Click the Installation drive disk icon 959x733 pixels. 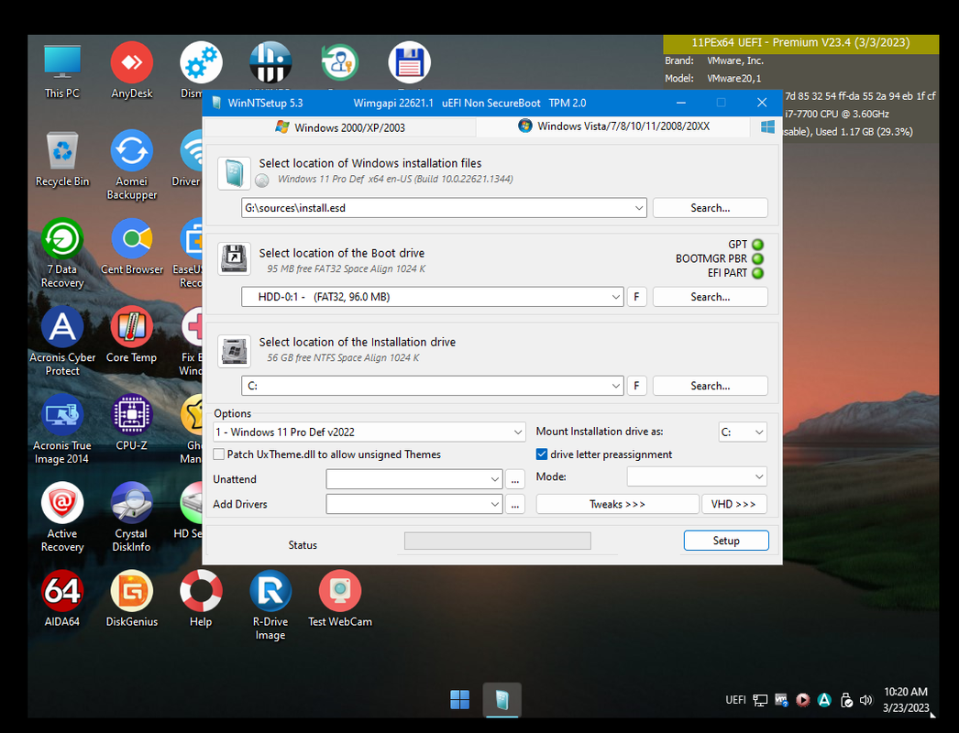pos(234,352)
